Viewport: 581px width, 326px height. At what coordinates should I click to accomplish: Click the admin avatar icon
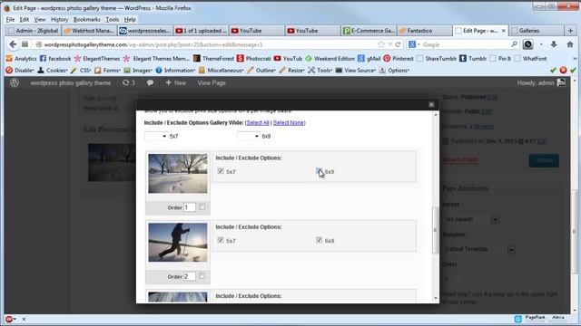(x=561, y=82)
